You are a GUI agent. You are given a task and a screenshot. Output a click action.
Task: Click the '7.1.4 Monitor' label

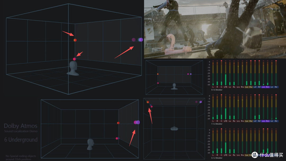tap(217, 124)
